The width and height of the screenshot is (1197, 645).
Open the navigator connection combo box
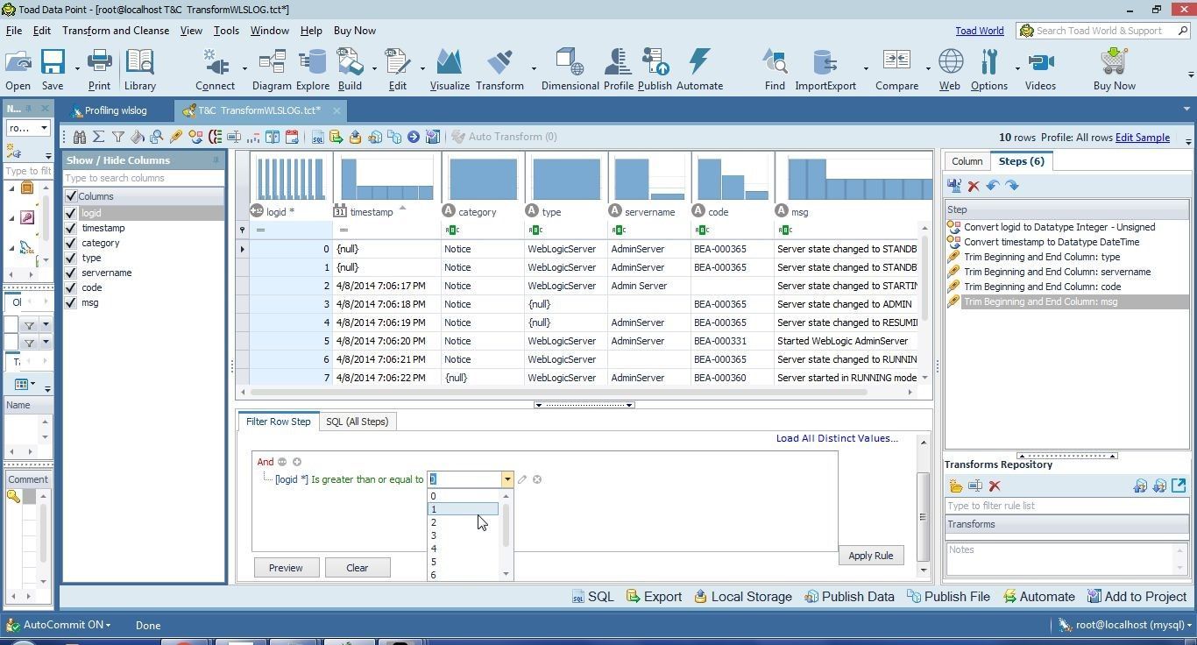[x=28, y=128]
